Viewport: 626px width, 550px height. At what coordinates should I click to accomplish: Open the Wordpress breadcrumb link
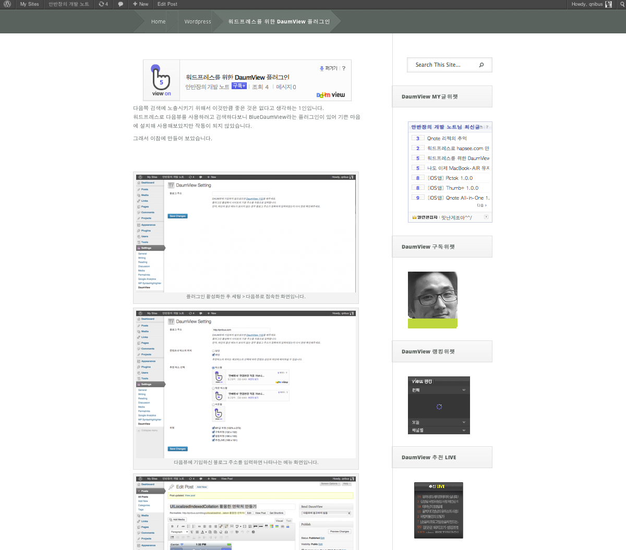click(x=198, y=22)
